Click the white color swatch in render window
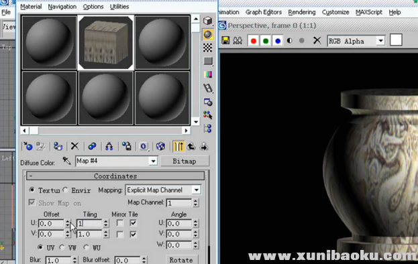The height and width of the screenshot is (264, 418). point(396,40)
